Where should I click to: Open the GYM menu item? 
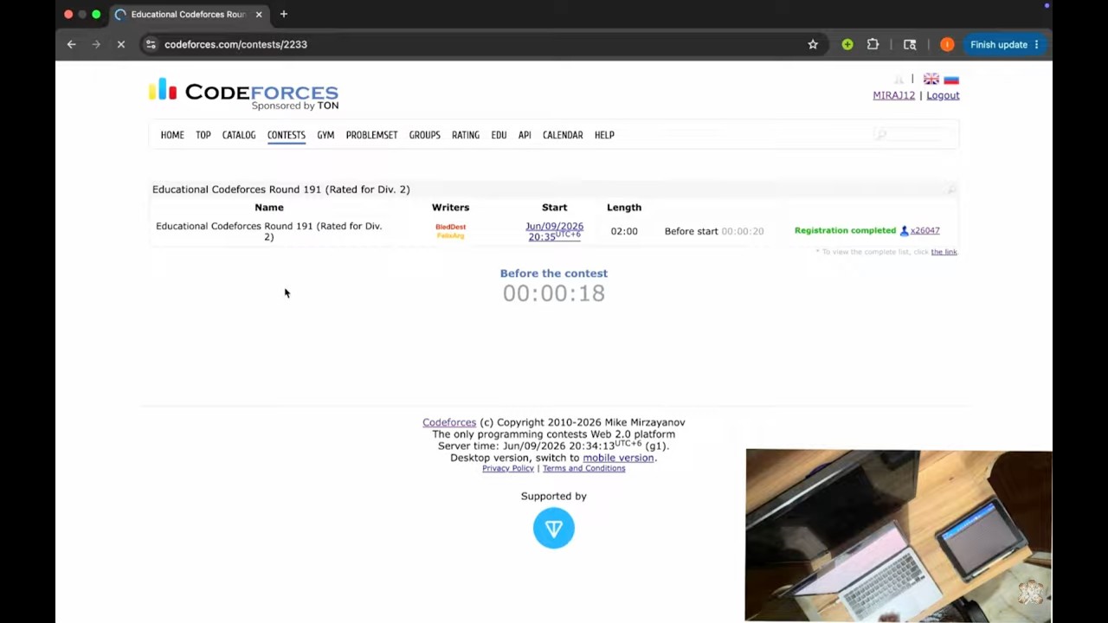point(325,135)
